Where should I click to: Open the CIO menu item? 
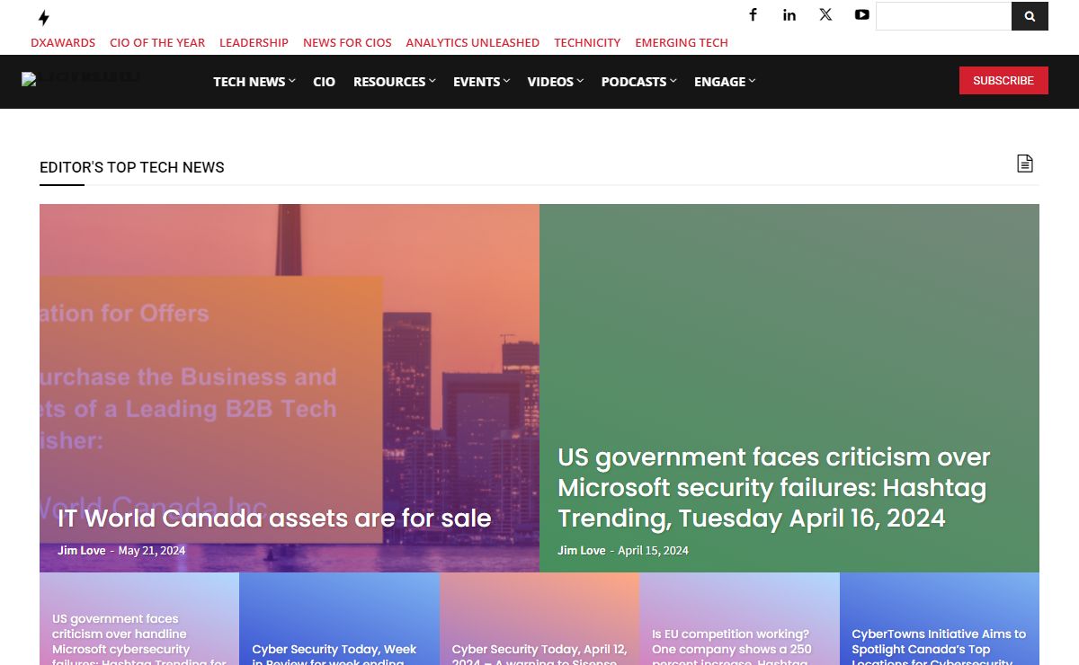[324, 82]
